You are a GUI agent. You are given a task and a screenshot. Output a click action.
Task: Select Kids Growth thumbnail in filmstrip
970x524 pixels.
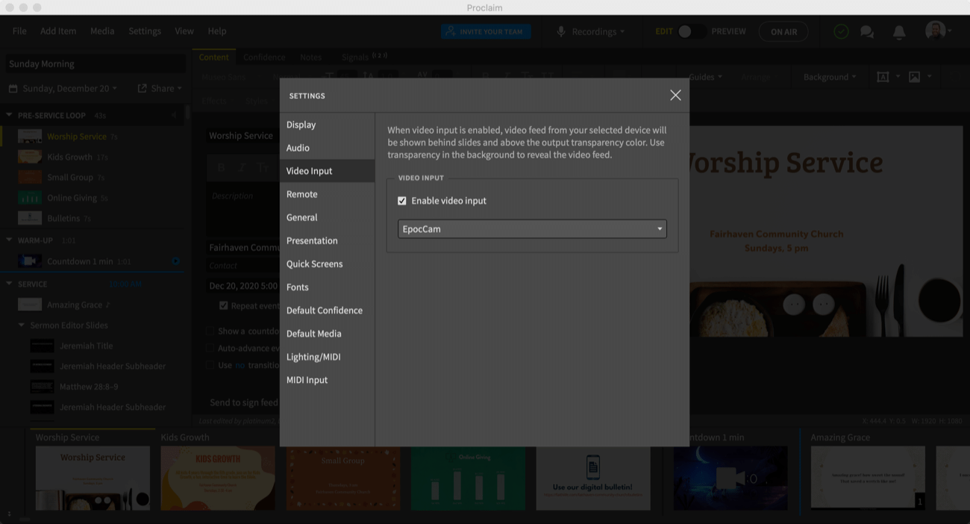pos(218,478)
